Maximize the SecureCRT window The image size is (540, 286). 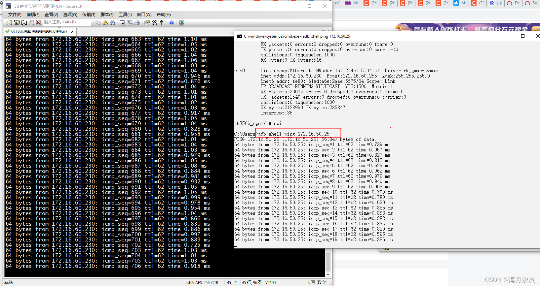[310, 6]
